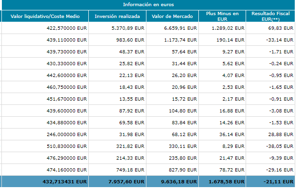Click the cell '-1,71 EUR'
This screenshot has width=299, height=189.
tap(270, 52)
